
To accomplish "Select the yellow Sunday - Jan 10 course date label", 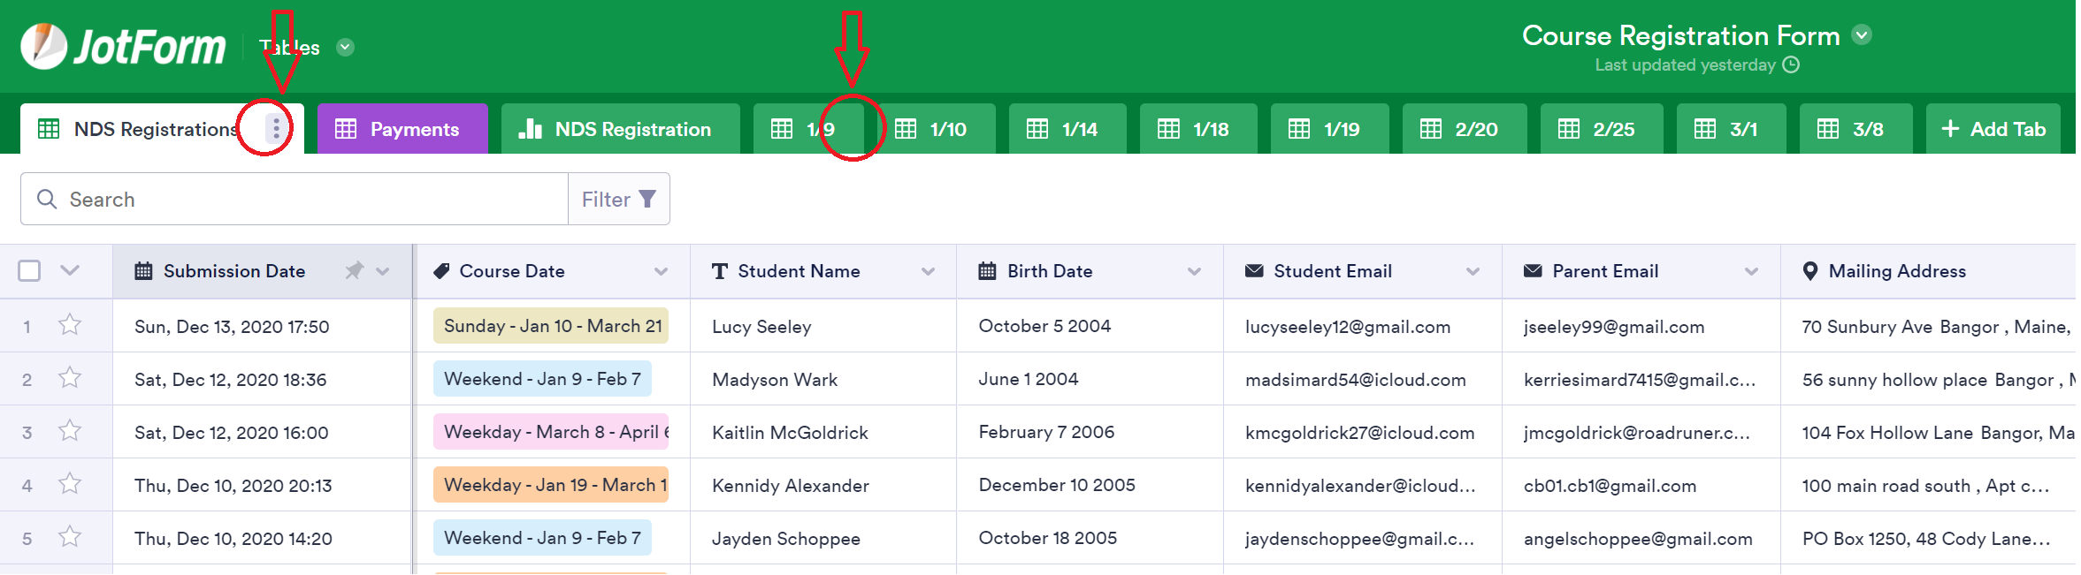I will pyautogui.click(x=550, y=325).
